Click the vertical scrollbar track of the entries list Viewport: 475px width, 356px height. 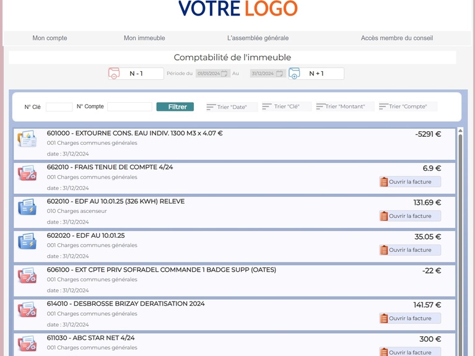[460, 245]
